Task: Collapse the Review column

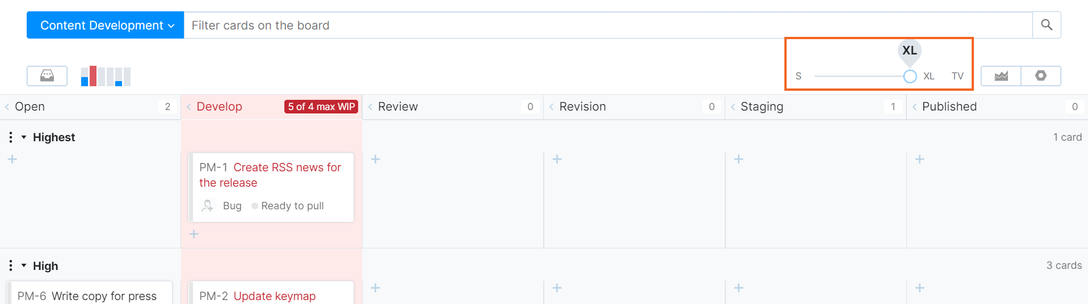Action: [370, 107]
